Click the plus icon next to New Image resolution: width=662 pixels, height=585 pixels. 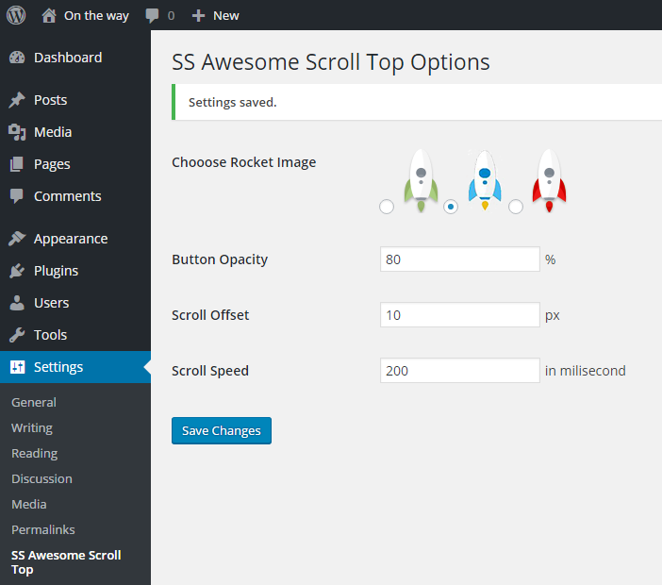pos(198,16)
